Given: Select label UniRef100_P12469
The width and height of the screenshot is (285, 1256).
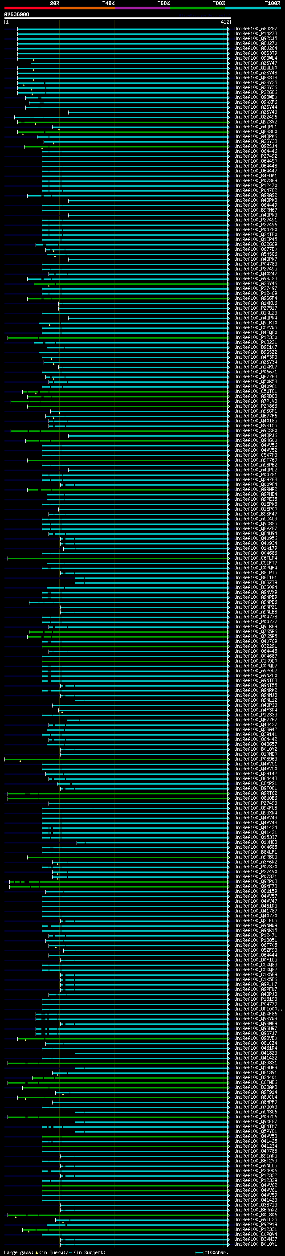Looking at the screenshot, I should pyautogui.click(x=256, y=294).
